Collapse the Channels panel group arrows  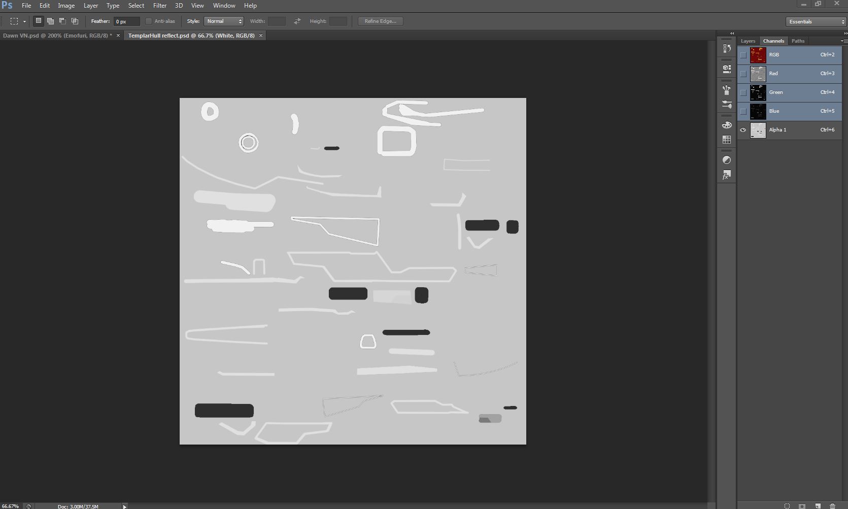click(x=845, y=33)
